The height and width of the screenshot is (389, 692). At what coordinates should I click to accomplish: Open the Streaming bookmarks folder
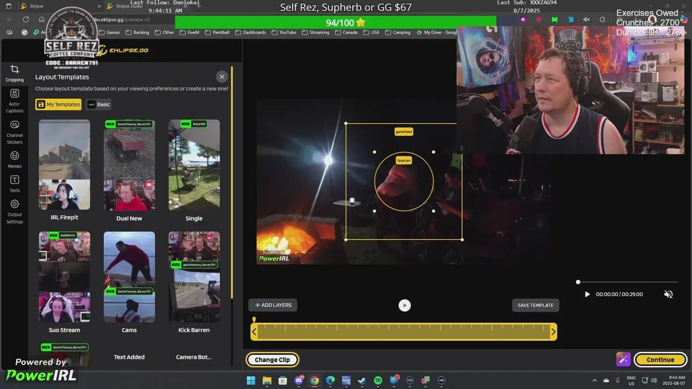pyautogui.click(x=315, y=32)
